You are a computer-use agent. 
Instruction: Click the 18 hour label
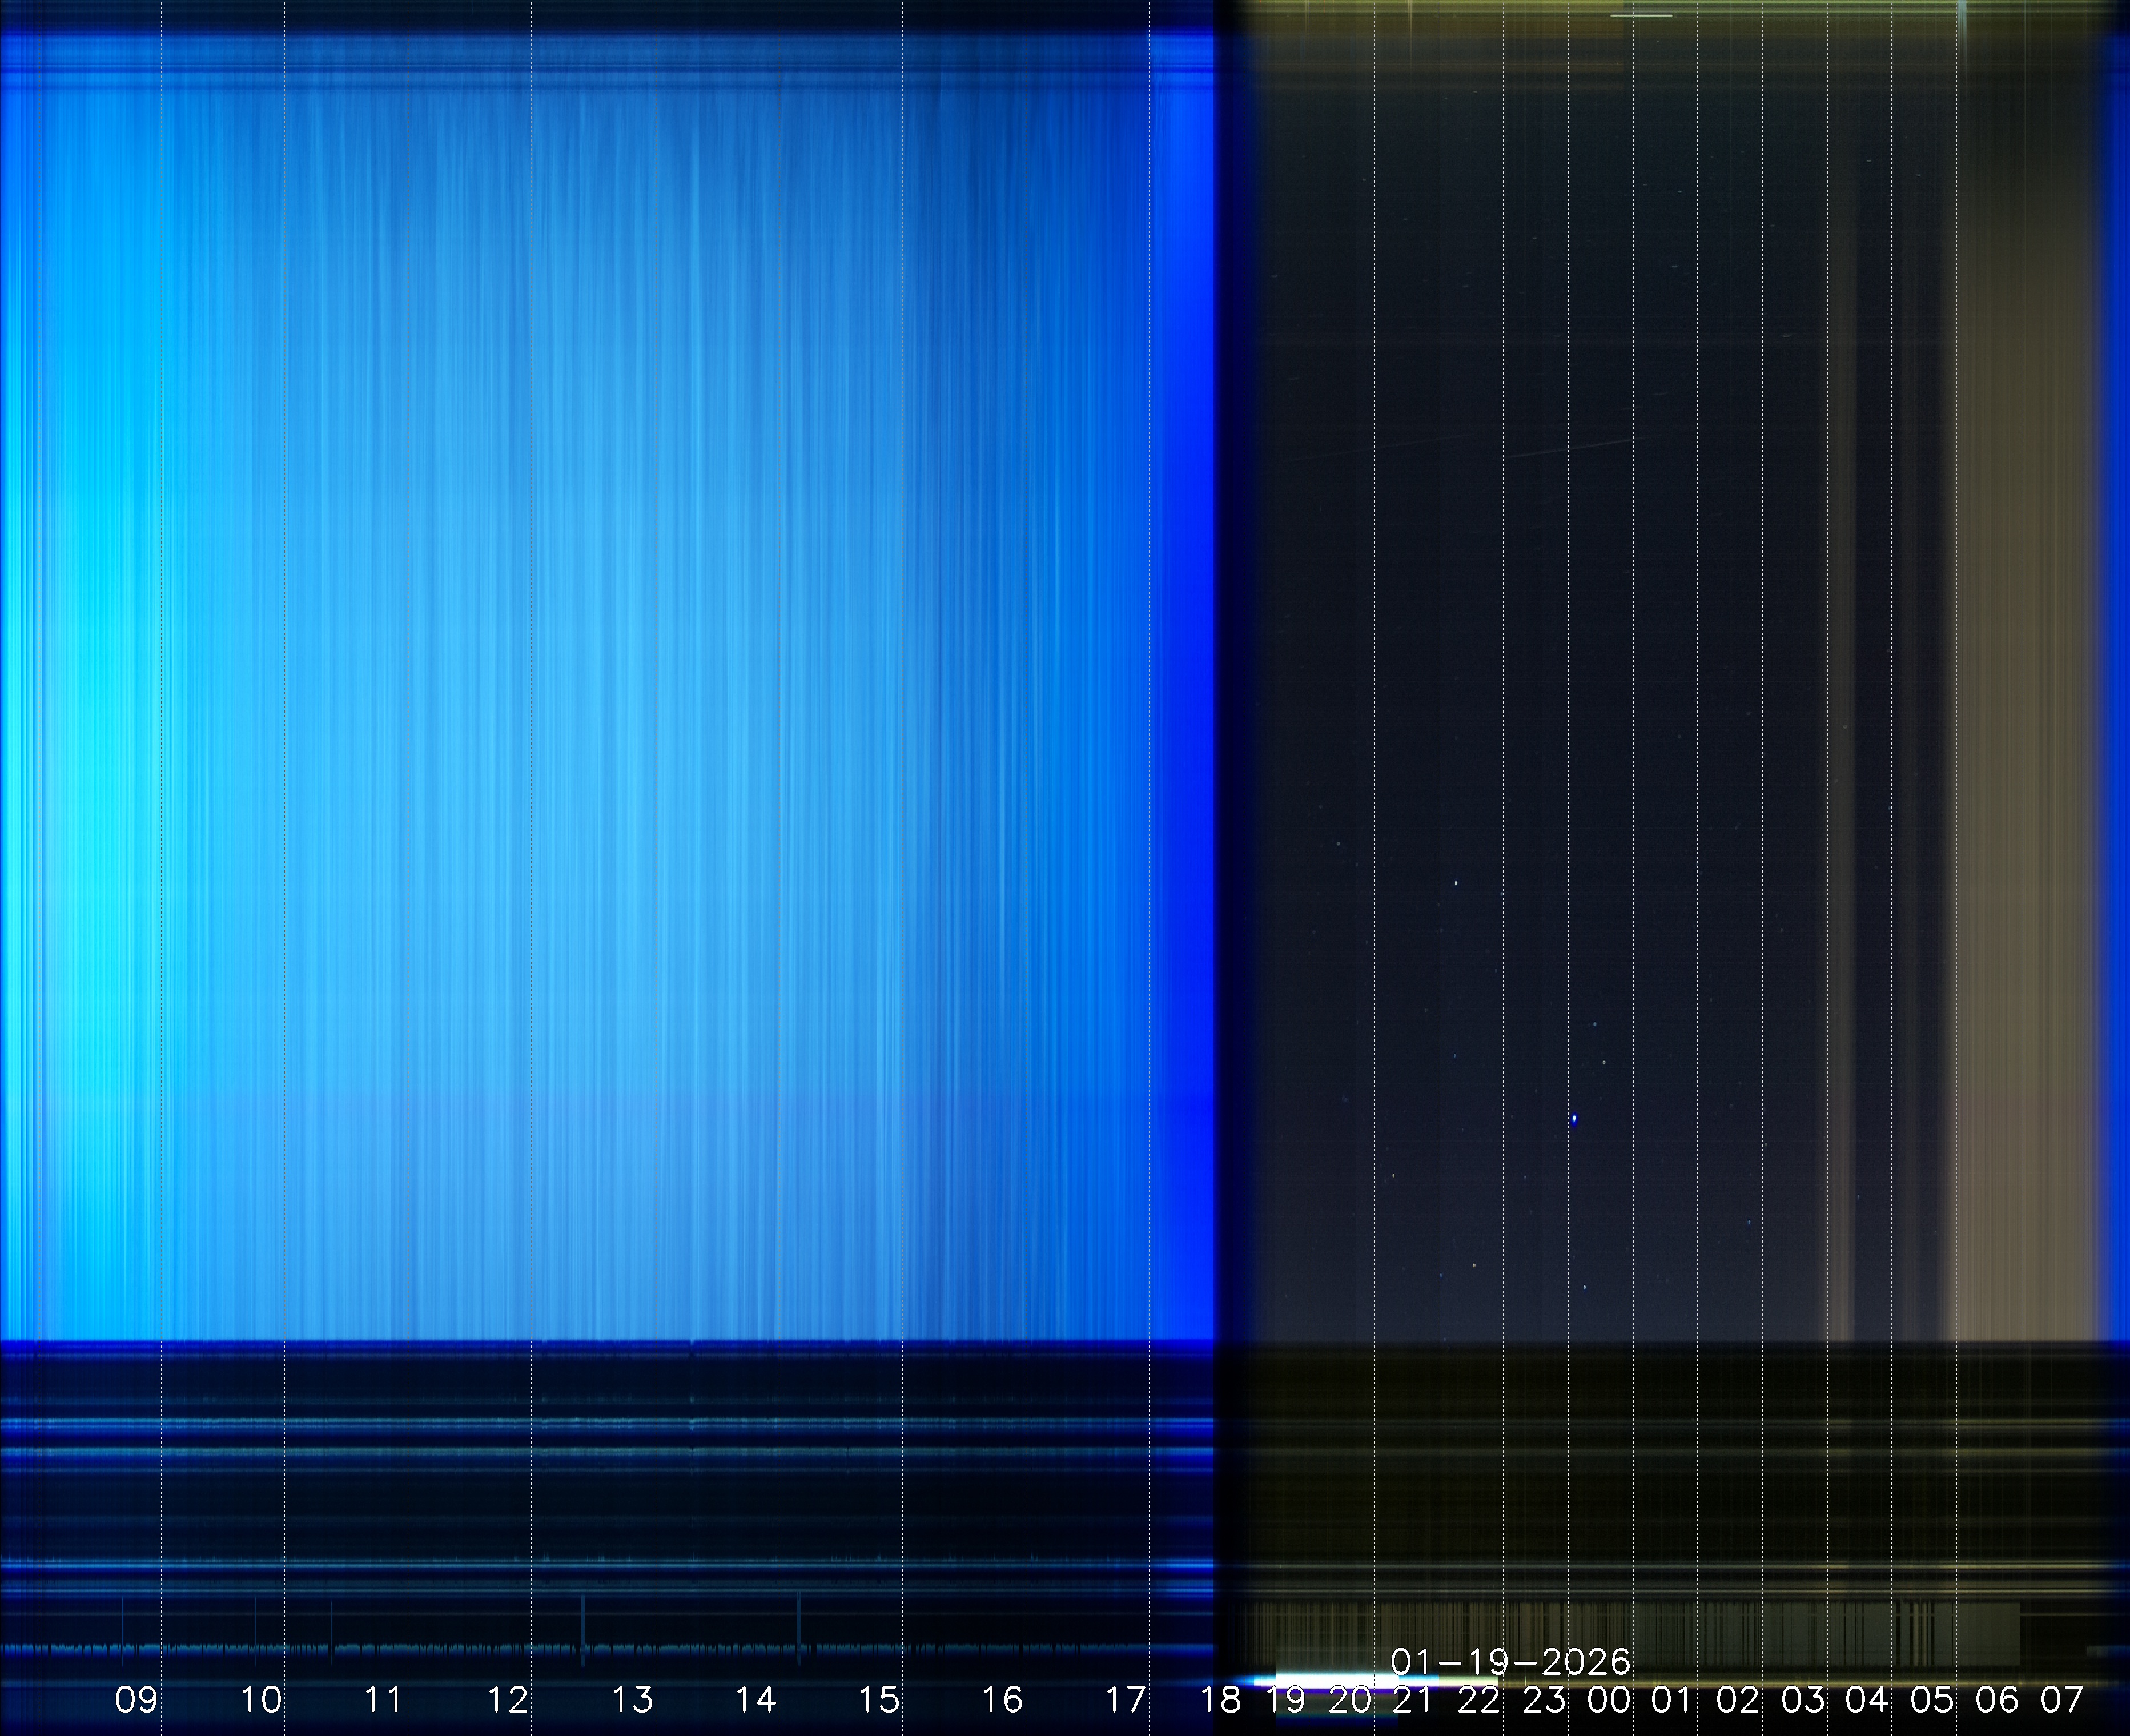1221,1699
